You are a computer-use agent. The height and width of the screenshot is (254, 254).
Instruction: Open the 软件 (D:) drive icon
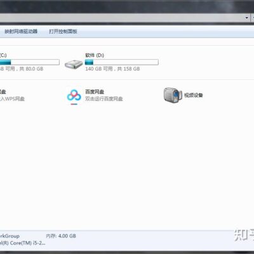(x=74, y=64)
